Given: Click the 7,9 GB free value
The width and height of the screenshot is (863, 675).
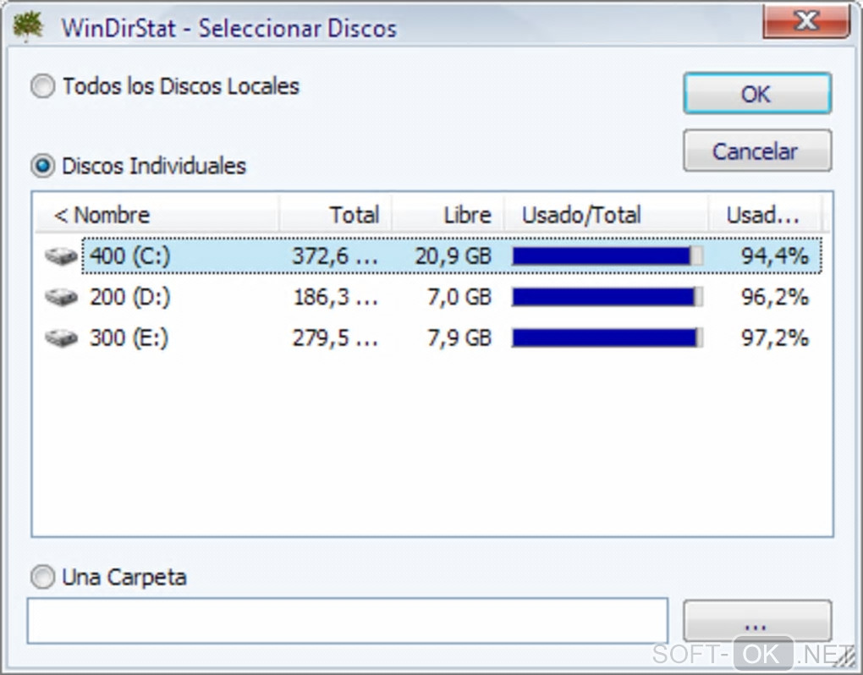Looking at the screenshot, I should tap(459, 337).
